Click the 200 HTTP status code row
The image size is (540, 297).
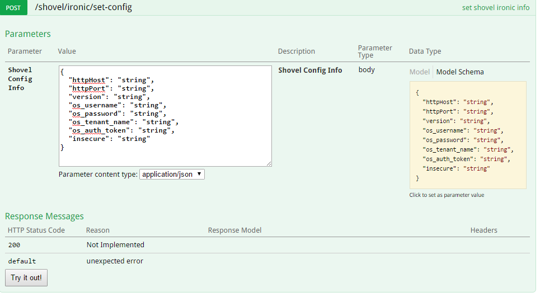point(15,245)
